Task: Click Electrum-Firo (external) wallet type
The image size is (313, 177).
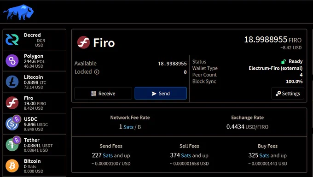Action: (275, 68)
